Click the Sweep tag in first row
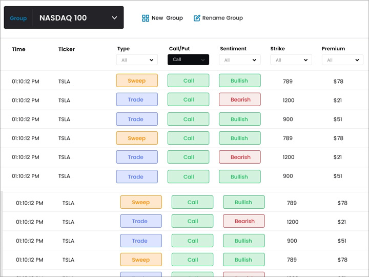Viewport: 369px width, 277px height. pos(137,81)
